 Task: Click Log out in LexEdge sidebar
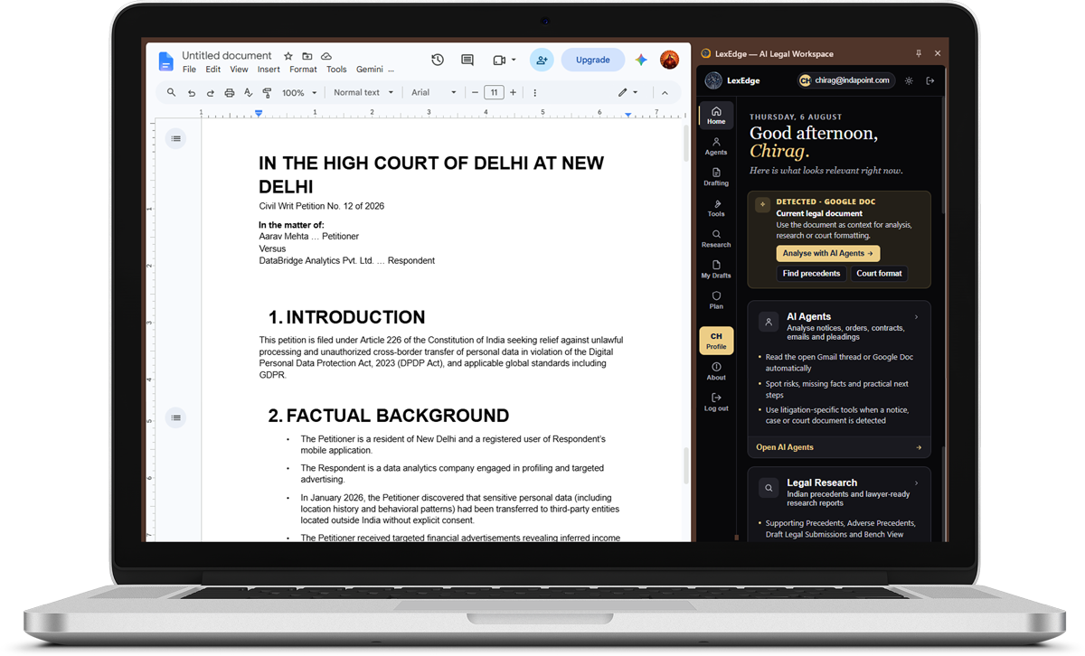[716, 402]
